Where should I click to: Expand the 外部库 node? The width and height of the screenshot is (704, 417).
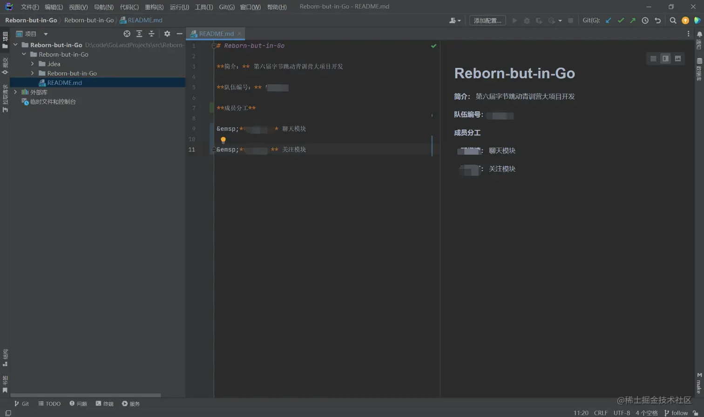click(x=15, y=92)
